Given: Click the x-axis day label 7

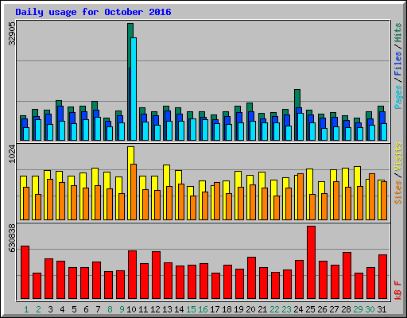Looking at the screenshot, I should 98,309.
